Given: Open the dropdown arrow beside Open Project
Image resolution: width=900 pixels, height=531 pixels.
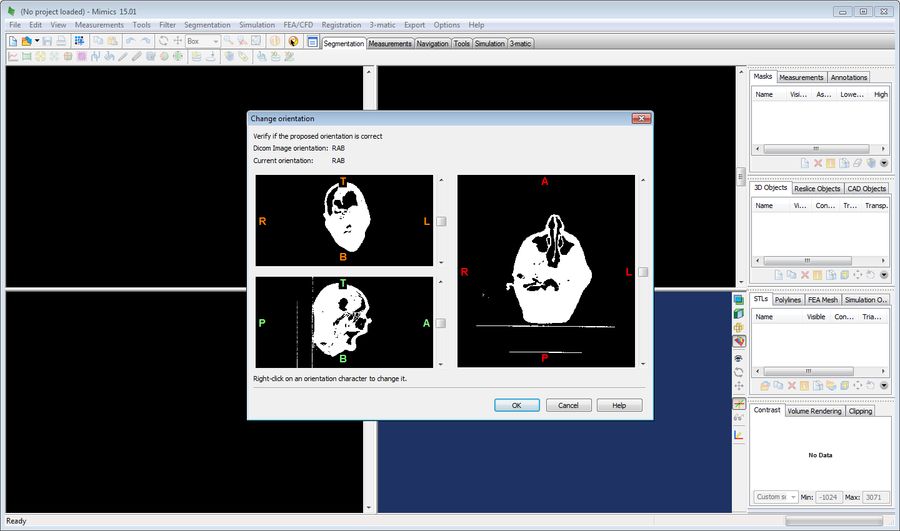Looking at the screenshot, I should [x=37, y=41].
